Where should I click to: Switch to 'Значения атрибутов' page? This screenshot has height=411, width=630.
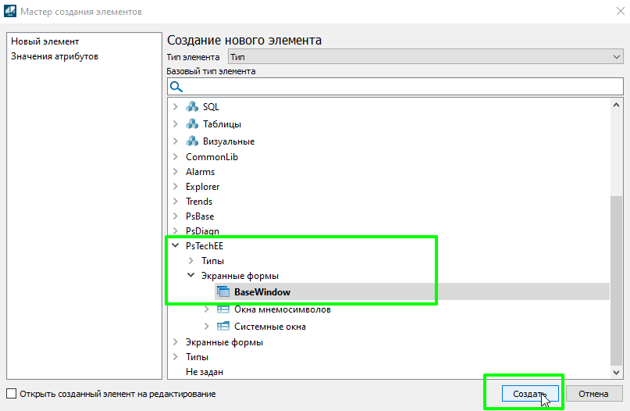pyautogui.click(x=55, y=56)
